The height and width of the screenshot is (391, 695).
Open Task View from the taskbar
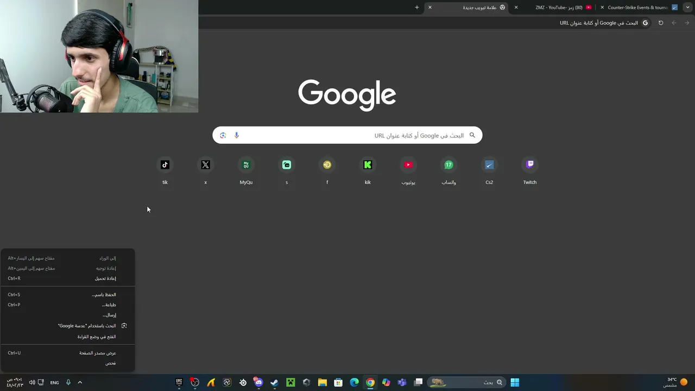point(418,382)
